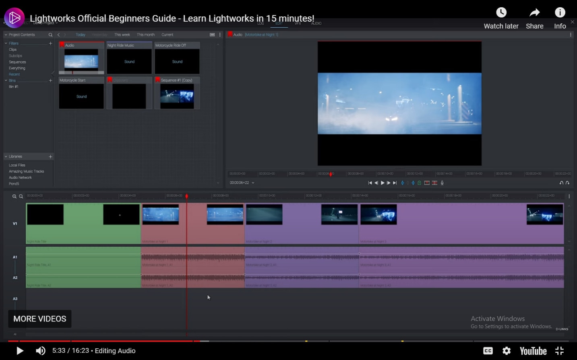The width and height of the screenshot is (577, 360).
Task: Open the viewer timecode dropdown arrow
Action: 253,183
